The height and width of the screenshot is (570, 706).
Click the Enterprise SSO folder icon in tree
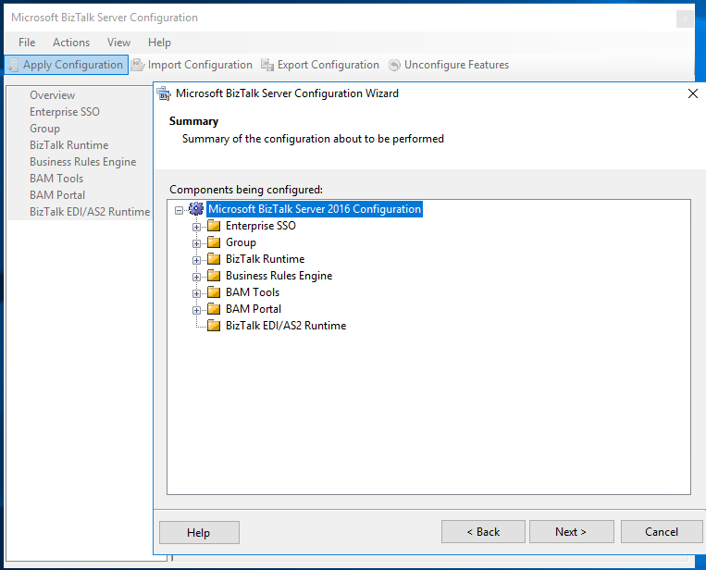pos(214,226)
